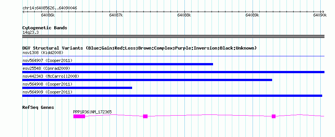Click the chr14:64085626..64090046 coordinate label

pos(50,8)
